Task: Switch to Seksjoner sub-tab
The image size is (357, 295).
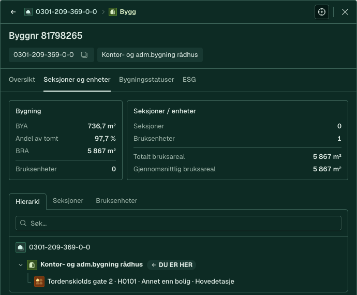Action: tap(68, 201)
